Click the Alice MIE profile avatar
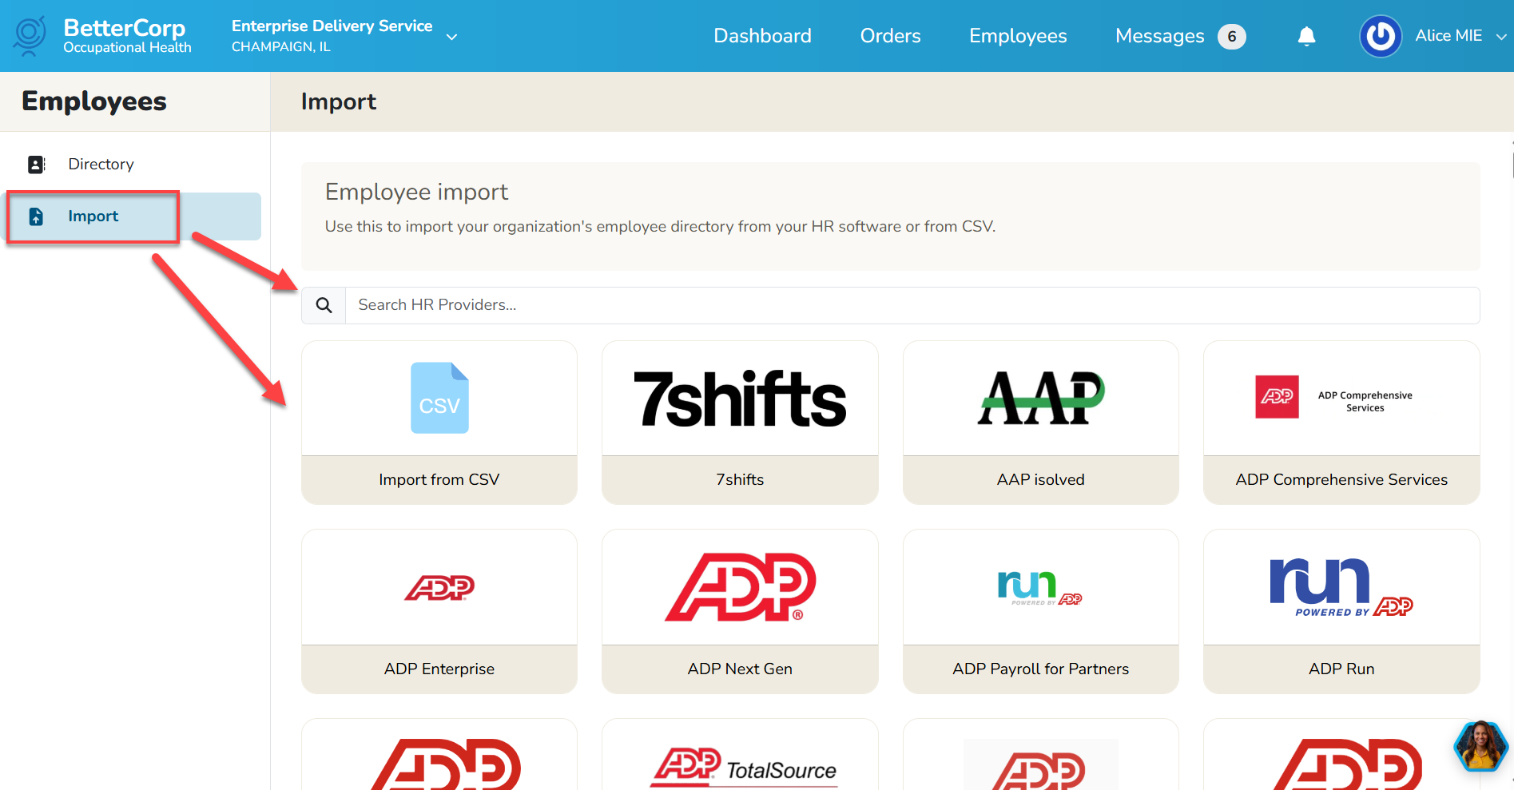 click(x=1381, y=36)
